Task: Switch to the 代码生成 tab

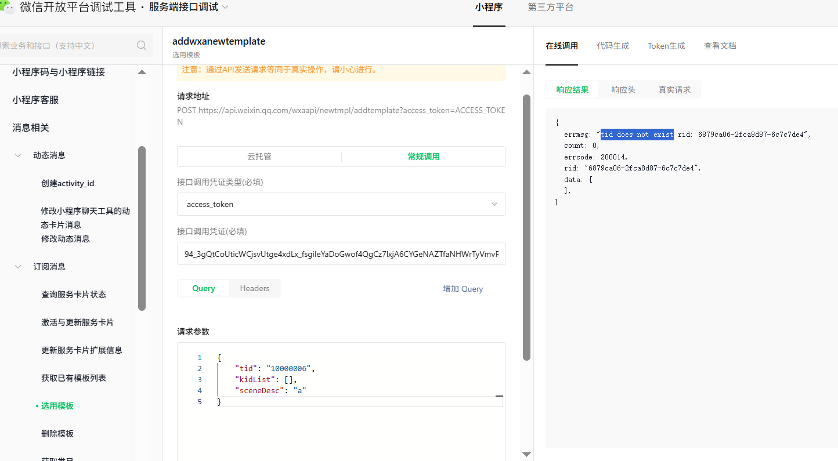Action: tap(613, 46)
